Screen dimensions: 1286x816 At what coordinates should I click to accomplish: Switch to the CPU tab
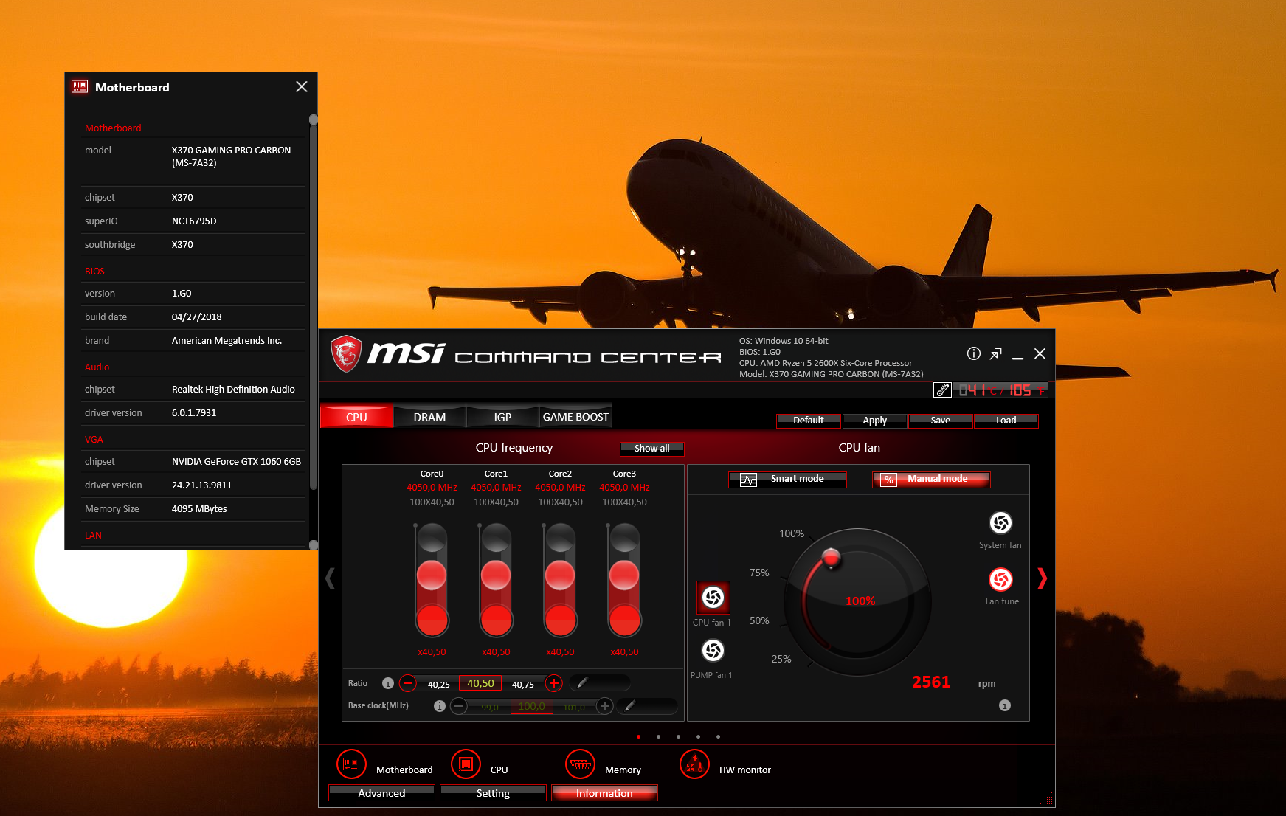(356, 417)
